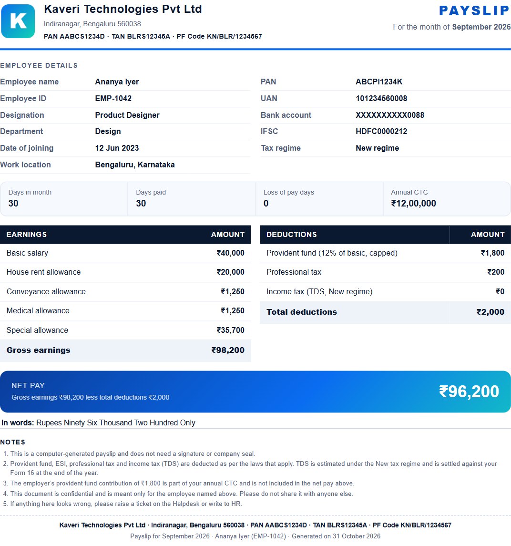The height and width of the screenshot is (546, 511).
Task: Click 'Income tax (TDS, New regime)' label
Action: 319,291
